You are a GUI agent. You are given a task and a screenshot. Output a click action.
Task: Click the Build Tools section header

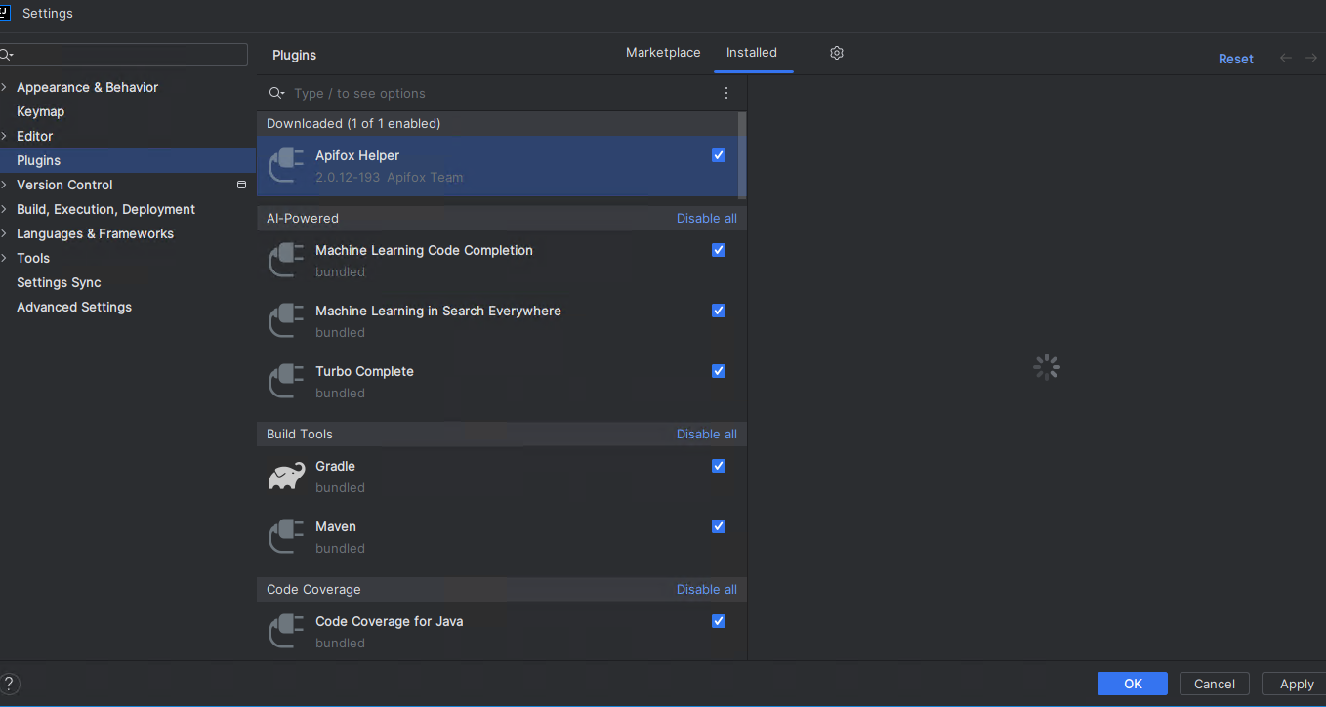pyautogui.click(x=300, y=434)
